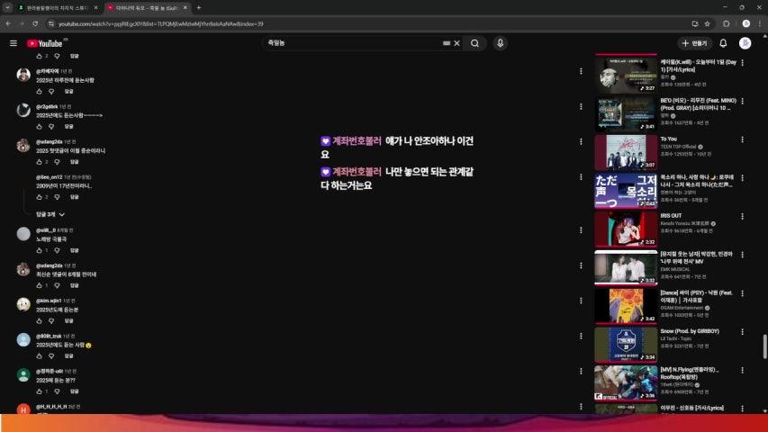Go back in browser history

pos(8,23)
